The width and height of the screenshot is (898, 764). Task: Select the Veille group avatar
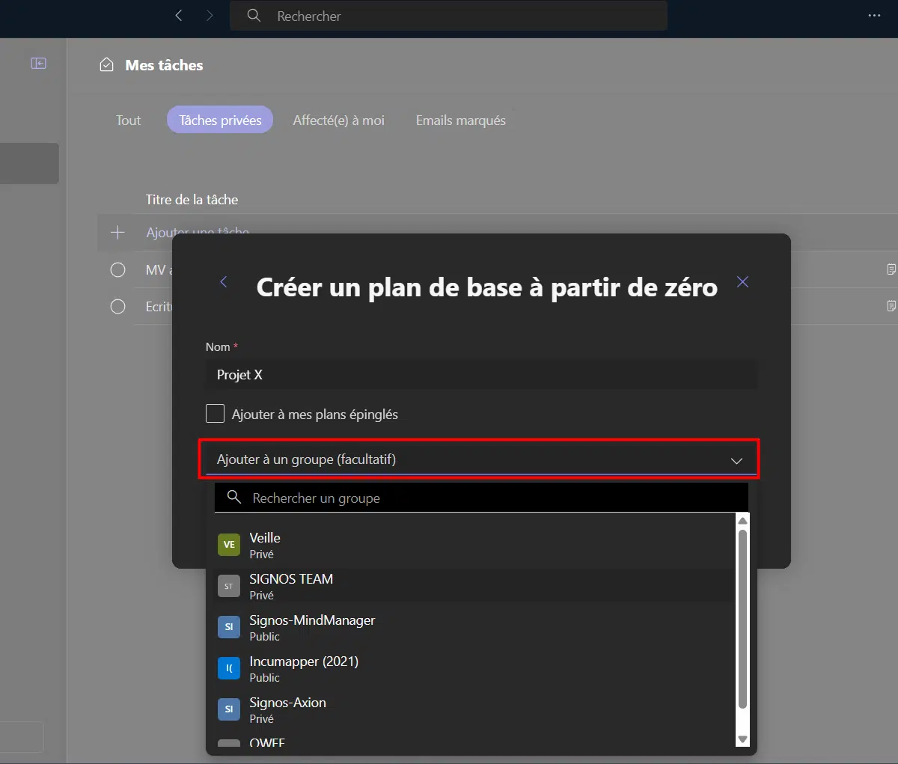(x=228, y=545)
